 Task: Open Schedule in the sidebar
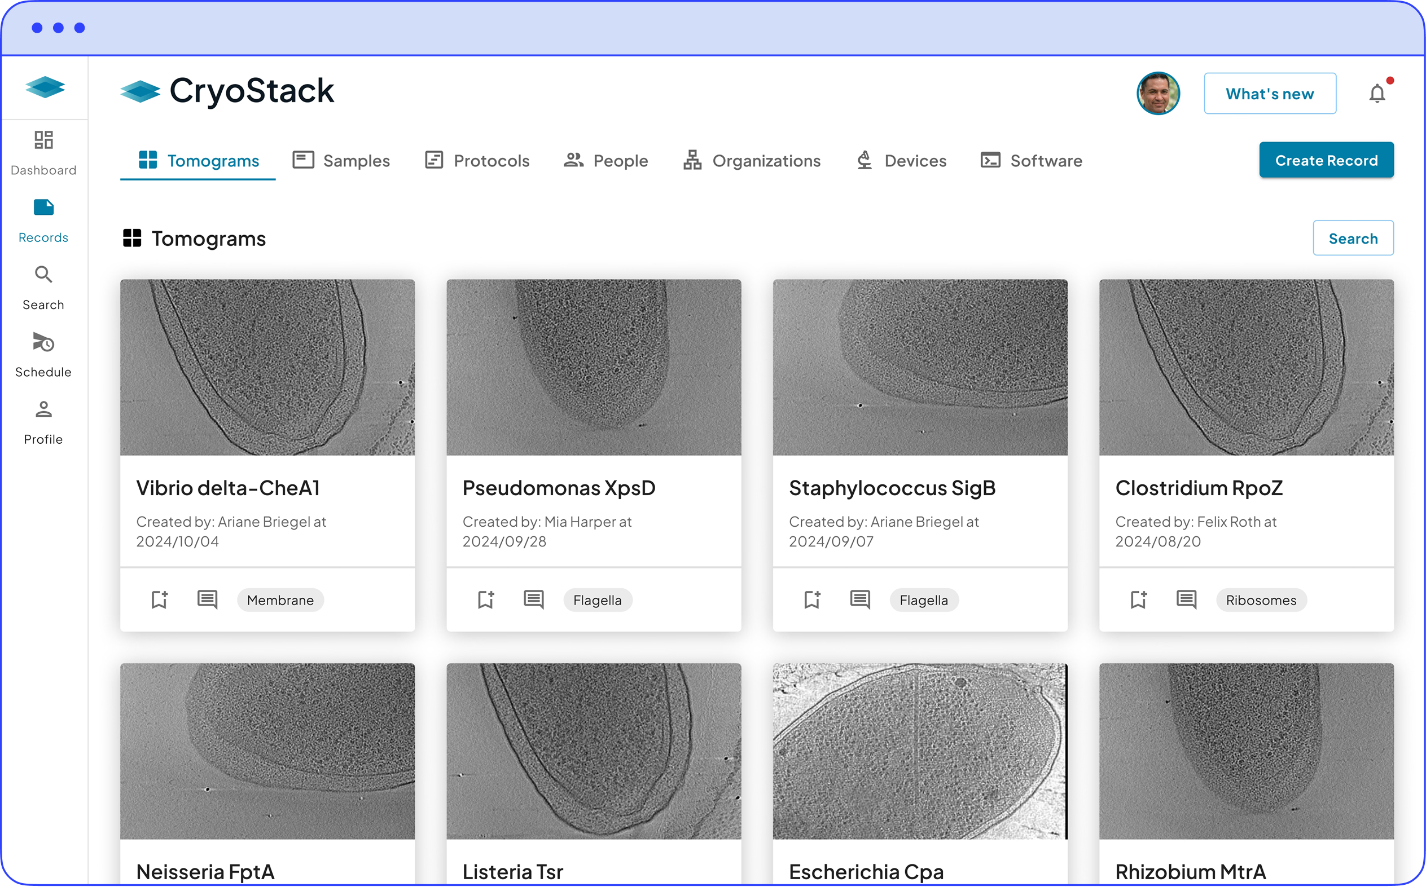43,354
